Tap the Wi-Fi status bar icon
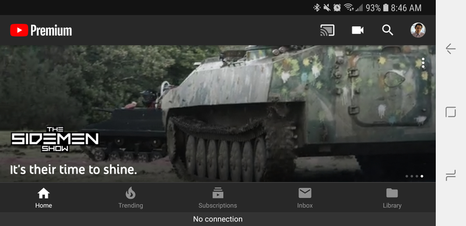This screenshot has height=226, width=466. pos(348,8)
